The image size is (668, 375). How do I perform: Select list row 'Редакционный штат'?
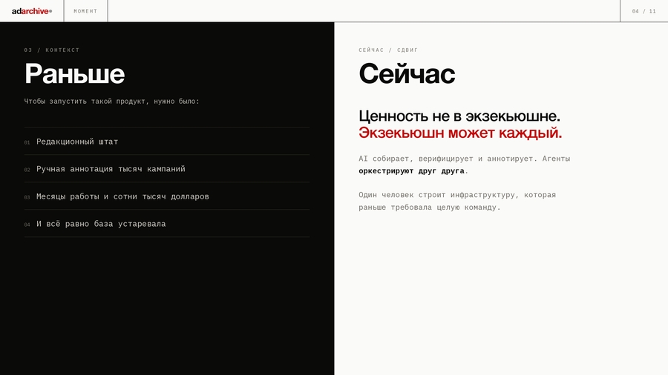[166, 141]
